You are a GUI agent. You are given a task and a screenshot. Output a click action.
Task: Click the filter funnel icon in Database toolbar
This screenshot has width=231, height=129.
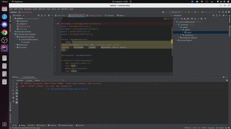pos(205,19)
